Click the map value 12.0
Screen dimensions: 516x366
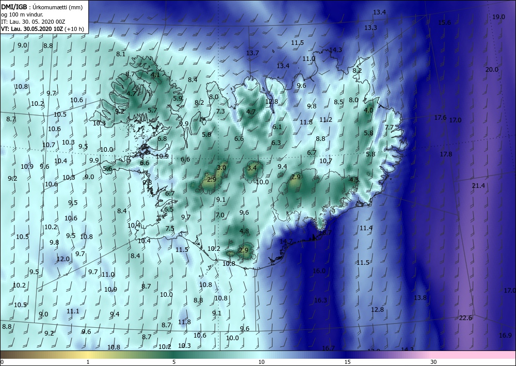pos(63,259)
